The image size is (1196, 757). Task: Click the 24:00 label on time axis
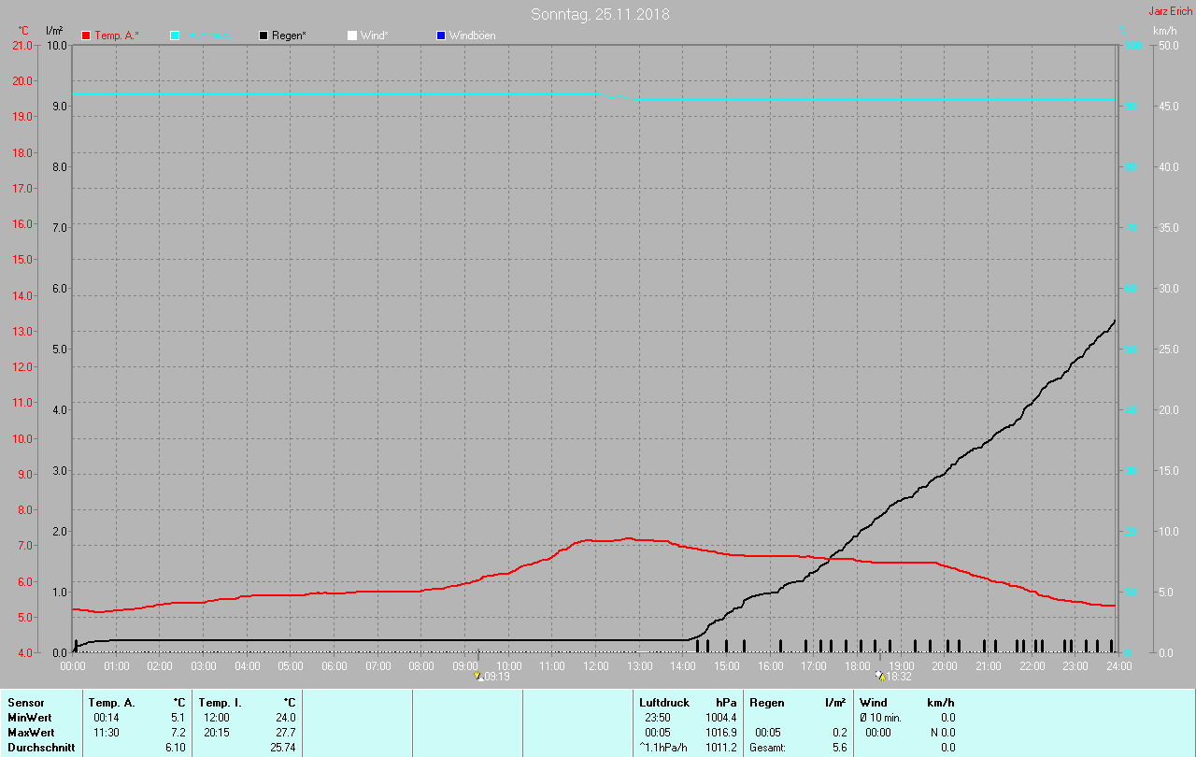point(1119,665)
